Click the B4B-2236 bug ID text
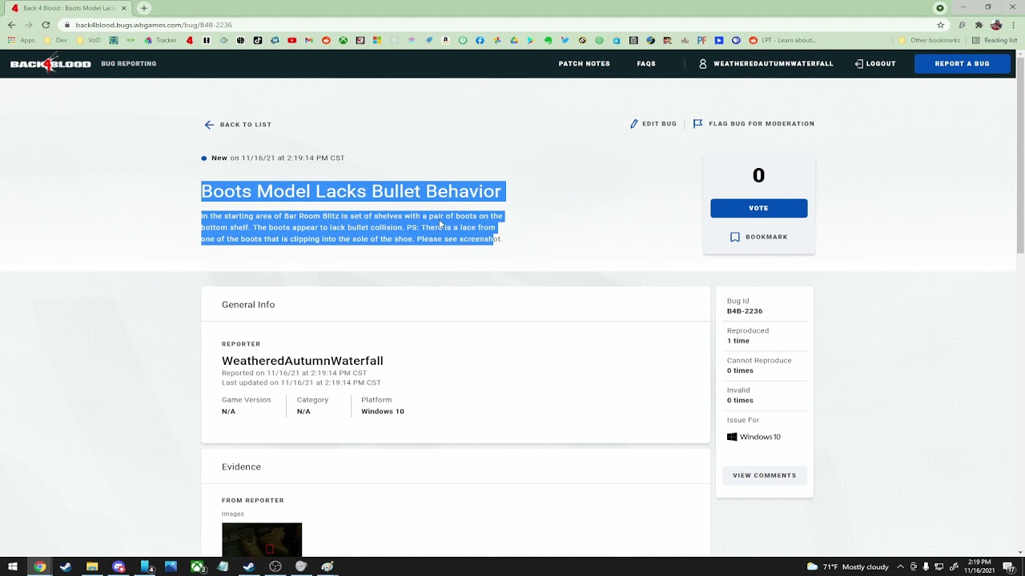The image size is (1025, 576). pos(745,311)
